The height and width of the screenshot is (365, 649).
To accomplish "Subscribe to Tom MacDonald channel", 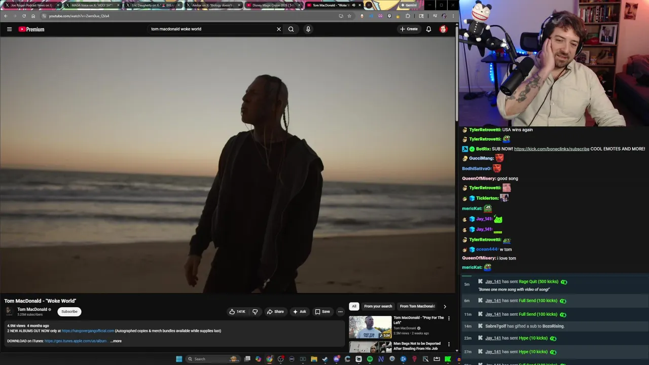I will tap(69, 312).
